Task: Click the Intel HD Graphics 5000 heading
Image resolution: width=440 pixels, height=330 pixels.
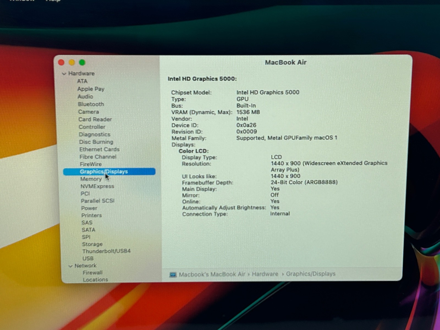Action: coord(202,79)
